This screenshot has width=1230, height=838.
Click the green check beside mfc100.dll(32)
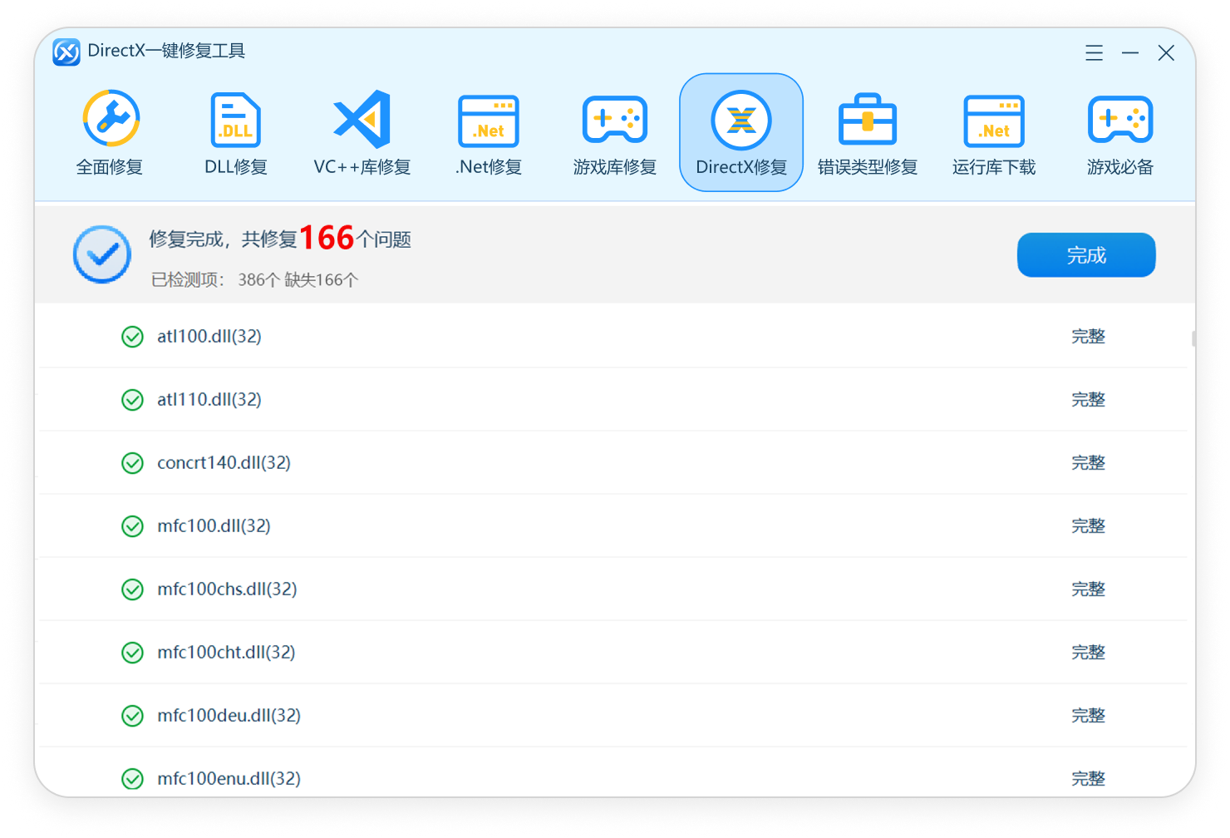point(132,526)
